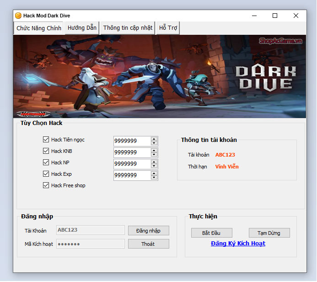Click the Tài Khoản input field
The image size is (317, 282).
[91, 230]
